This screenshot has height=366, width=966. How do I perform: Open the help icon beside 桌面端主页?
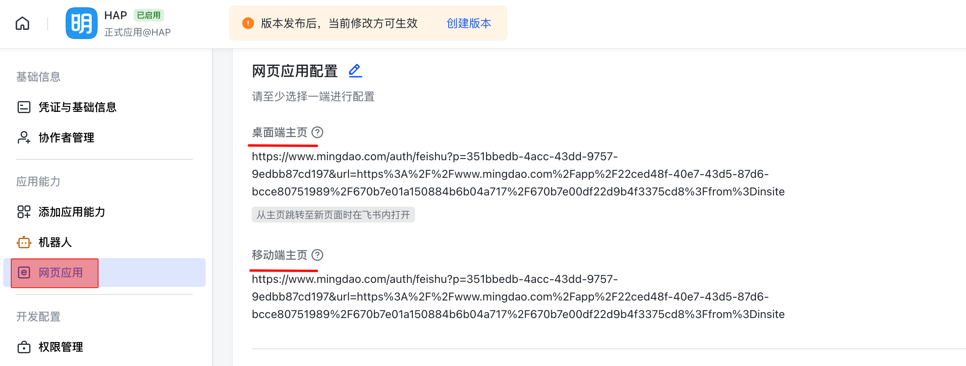317,132
